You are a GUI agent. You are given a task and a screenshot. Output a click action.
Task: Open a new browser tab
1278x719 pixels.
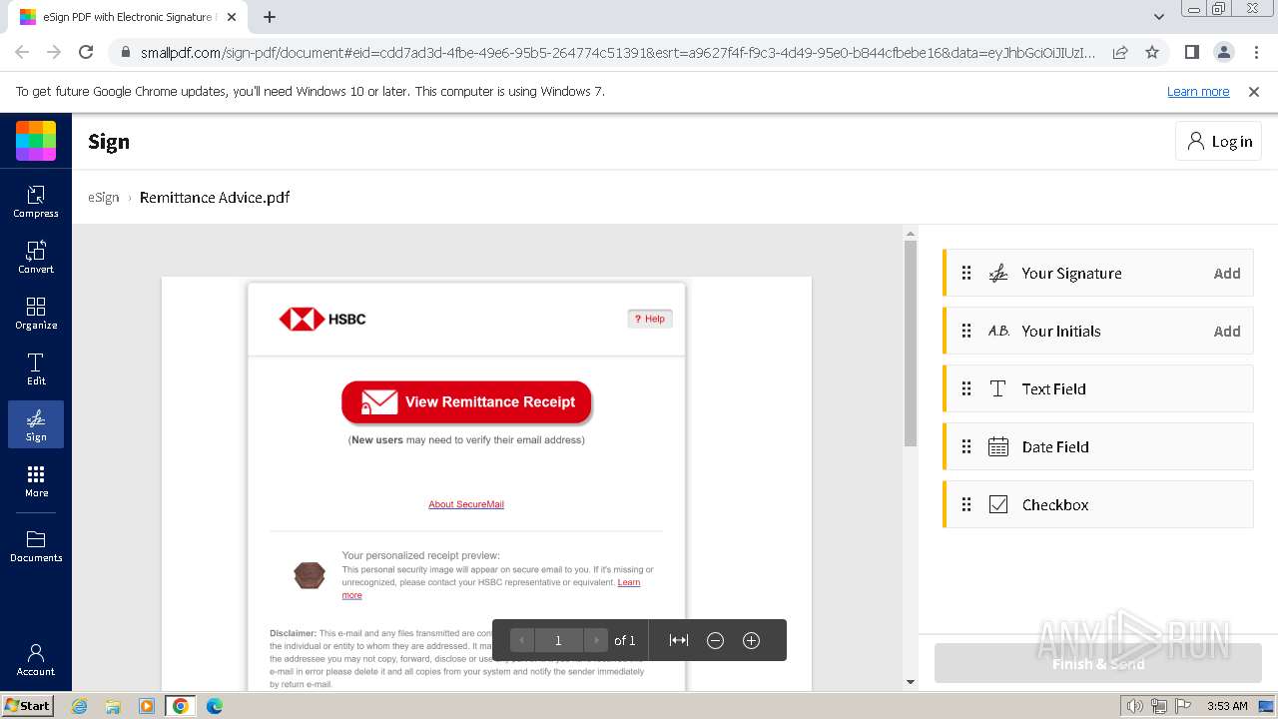[270, 17]
